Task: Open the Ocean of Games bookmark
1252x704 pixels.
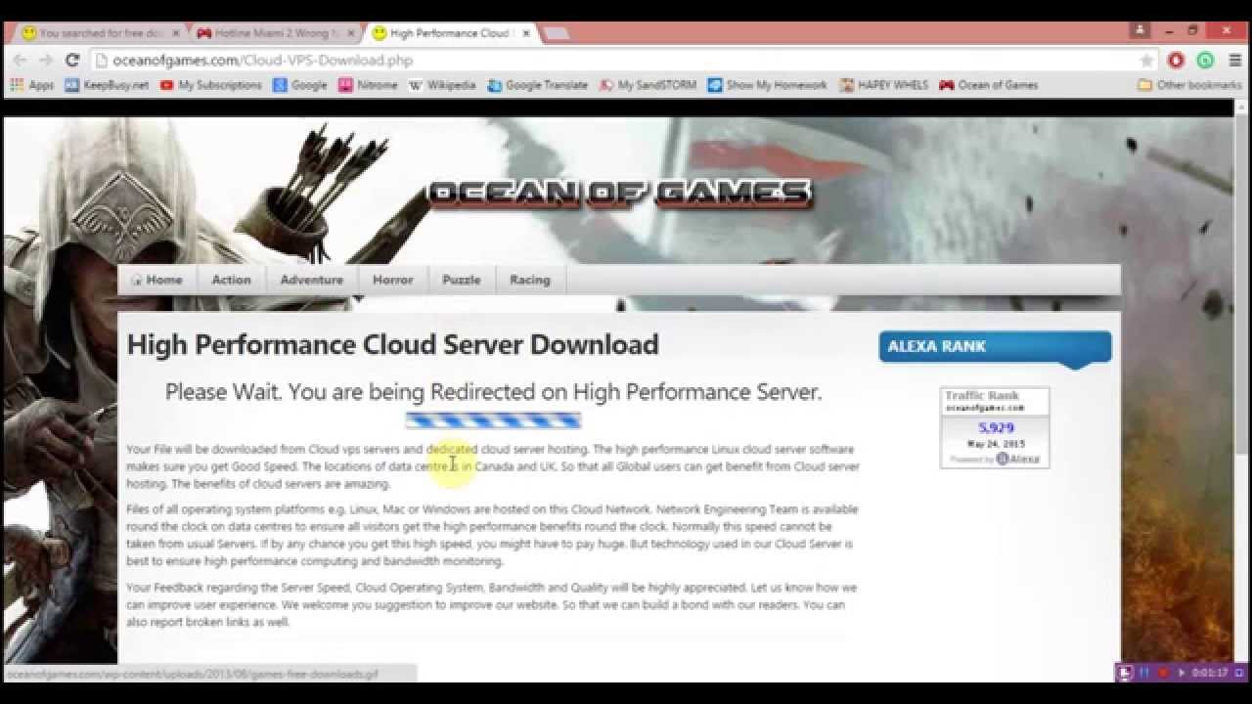Action: point(989,85)
